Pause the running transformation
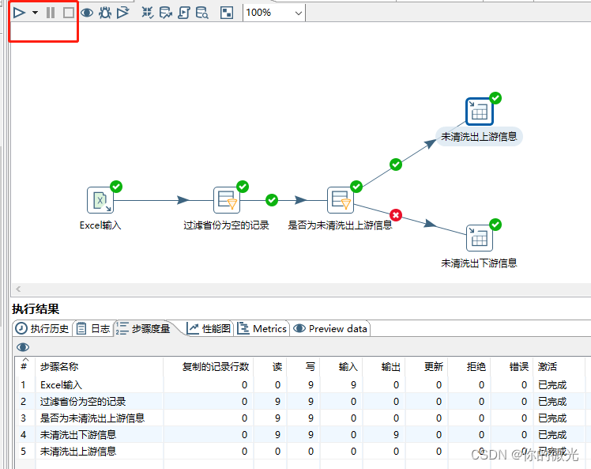 (51, 13)
